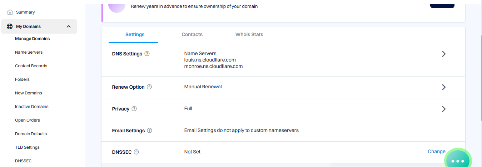This screenshot has height=167, width=482.
Task: Click the My Domains globe icon
Action: pyautogui.click(x=10, y=26)
